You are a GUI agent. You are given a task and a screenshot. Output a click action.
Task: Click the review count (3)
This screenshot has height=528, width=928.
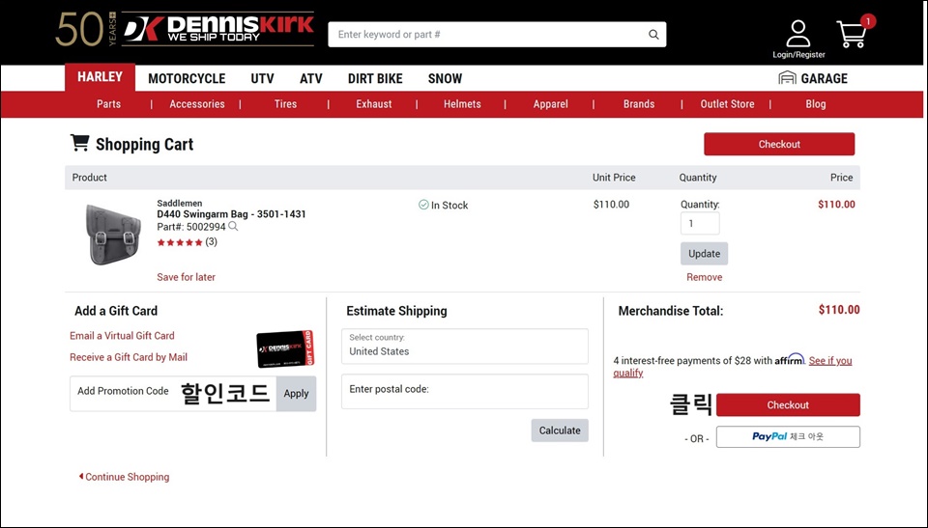pos(212,242)
